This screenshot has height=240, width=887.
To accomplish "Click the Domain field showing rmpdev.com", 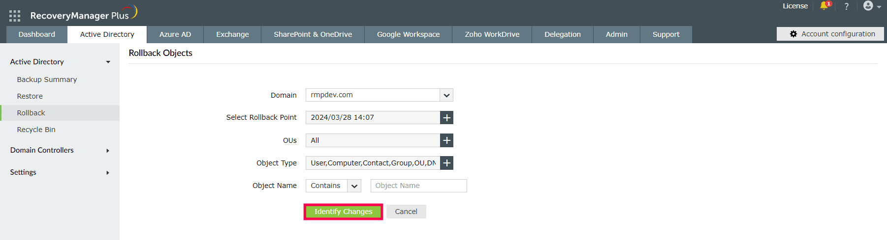I will pos(373,95).
